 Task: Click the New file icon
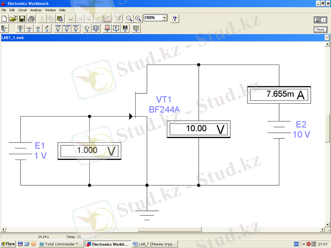click(4, 19)
